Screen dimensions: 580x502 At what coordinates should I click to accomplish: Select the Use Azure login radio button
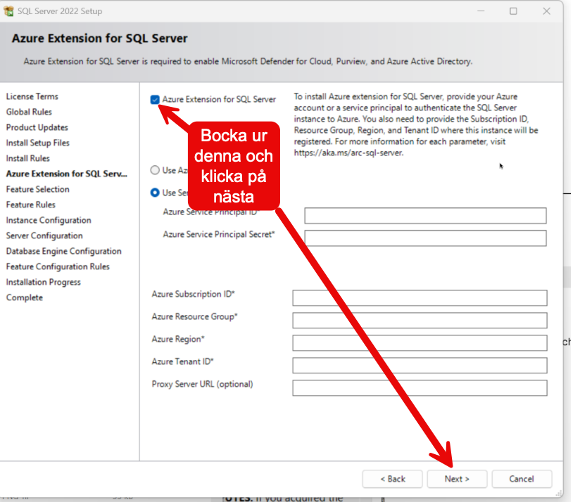tap(155, 170)
